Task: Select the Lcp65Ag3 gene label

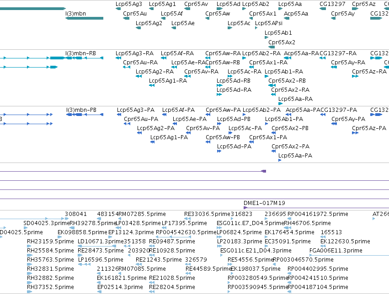Action: tap(129, 4)
